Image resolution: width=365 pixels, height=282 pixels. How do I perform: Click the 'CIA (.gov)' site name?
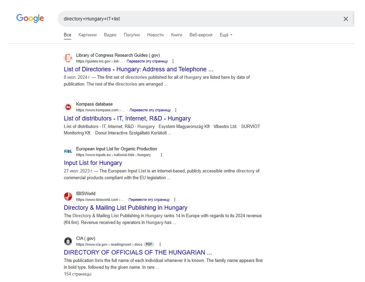point(86,238)
